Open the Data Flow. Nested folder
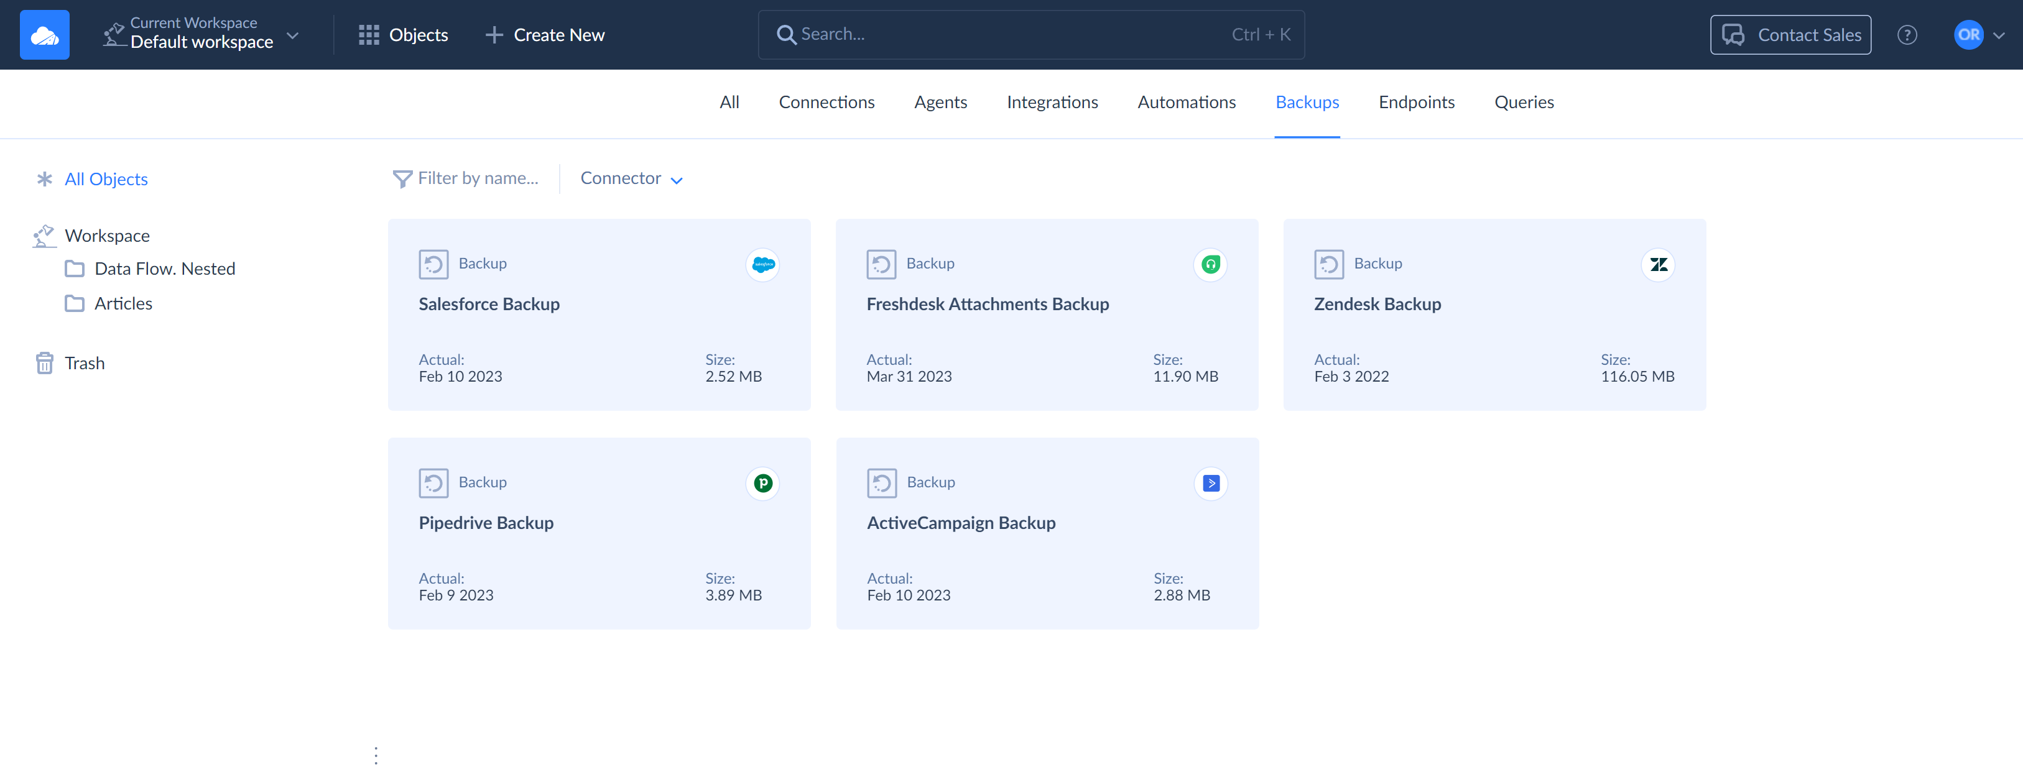 [x=164, y=269]
